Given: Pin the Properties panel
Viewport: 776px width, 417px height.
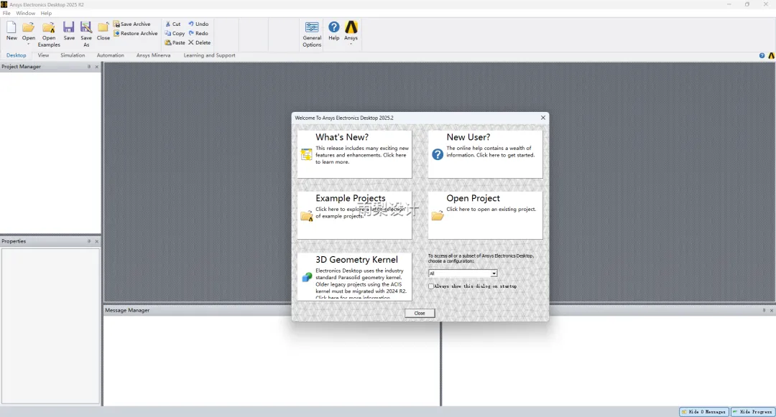Looking at the screenshot, I should (89, 241).
